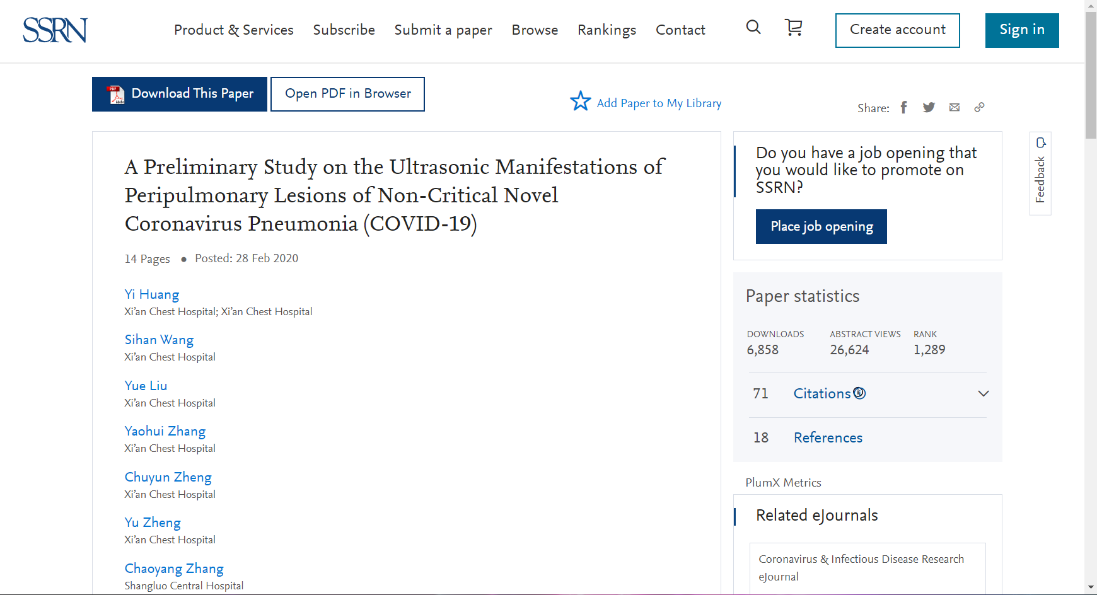Click the SSRN logo
Viewport: 1097px width, 595px height.
point(55,30)
